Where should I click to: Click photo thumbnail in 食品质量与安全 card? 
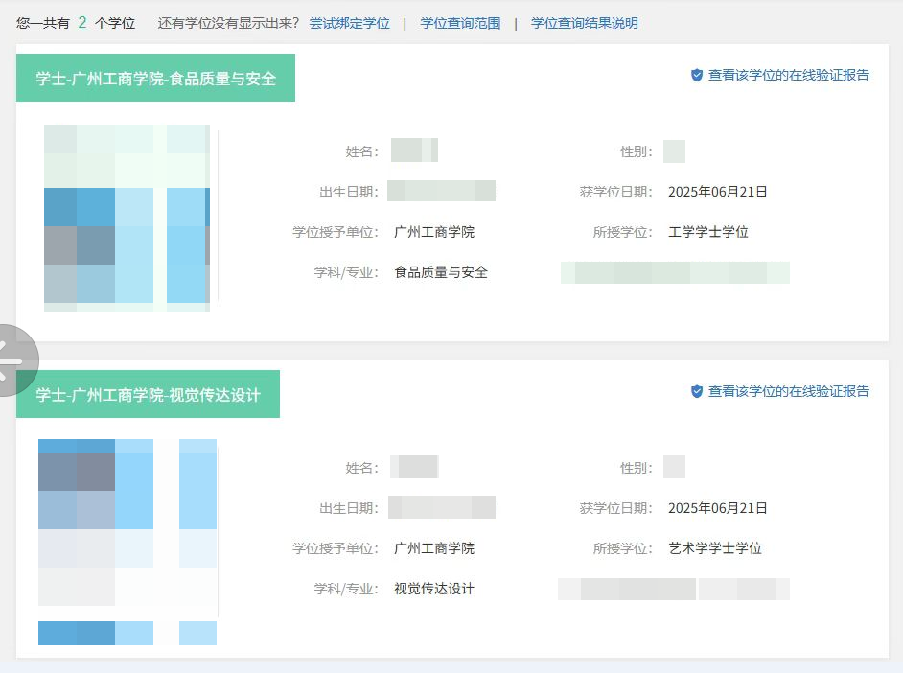pos(127,218)
